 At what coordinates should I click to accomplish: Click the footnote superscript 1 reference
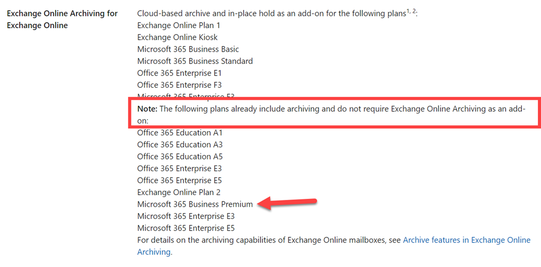[408, 11]
